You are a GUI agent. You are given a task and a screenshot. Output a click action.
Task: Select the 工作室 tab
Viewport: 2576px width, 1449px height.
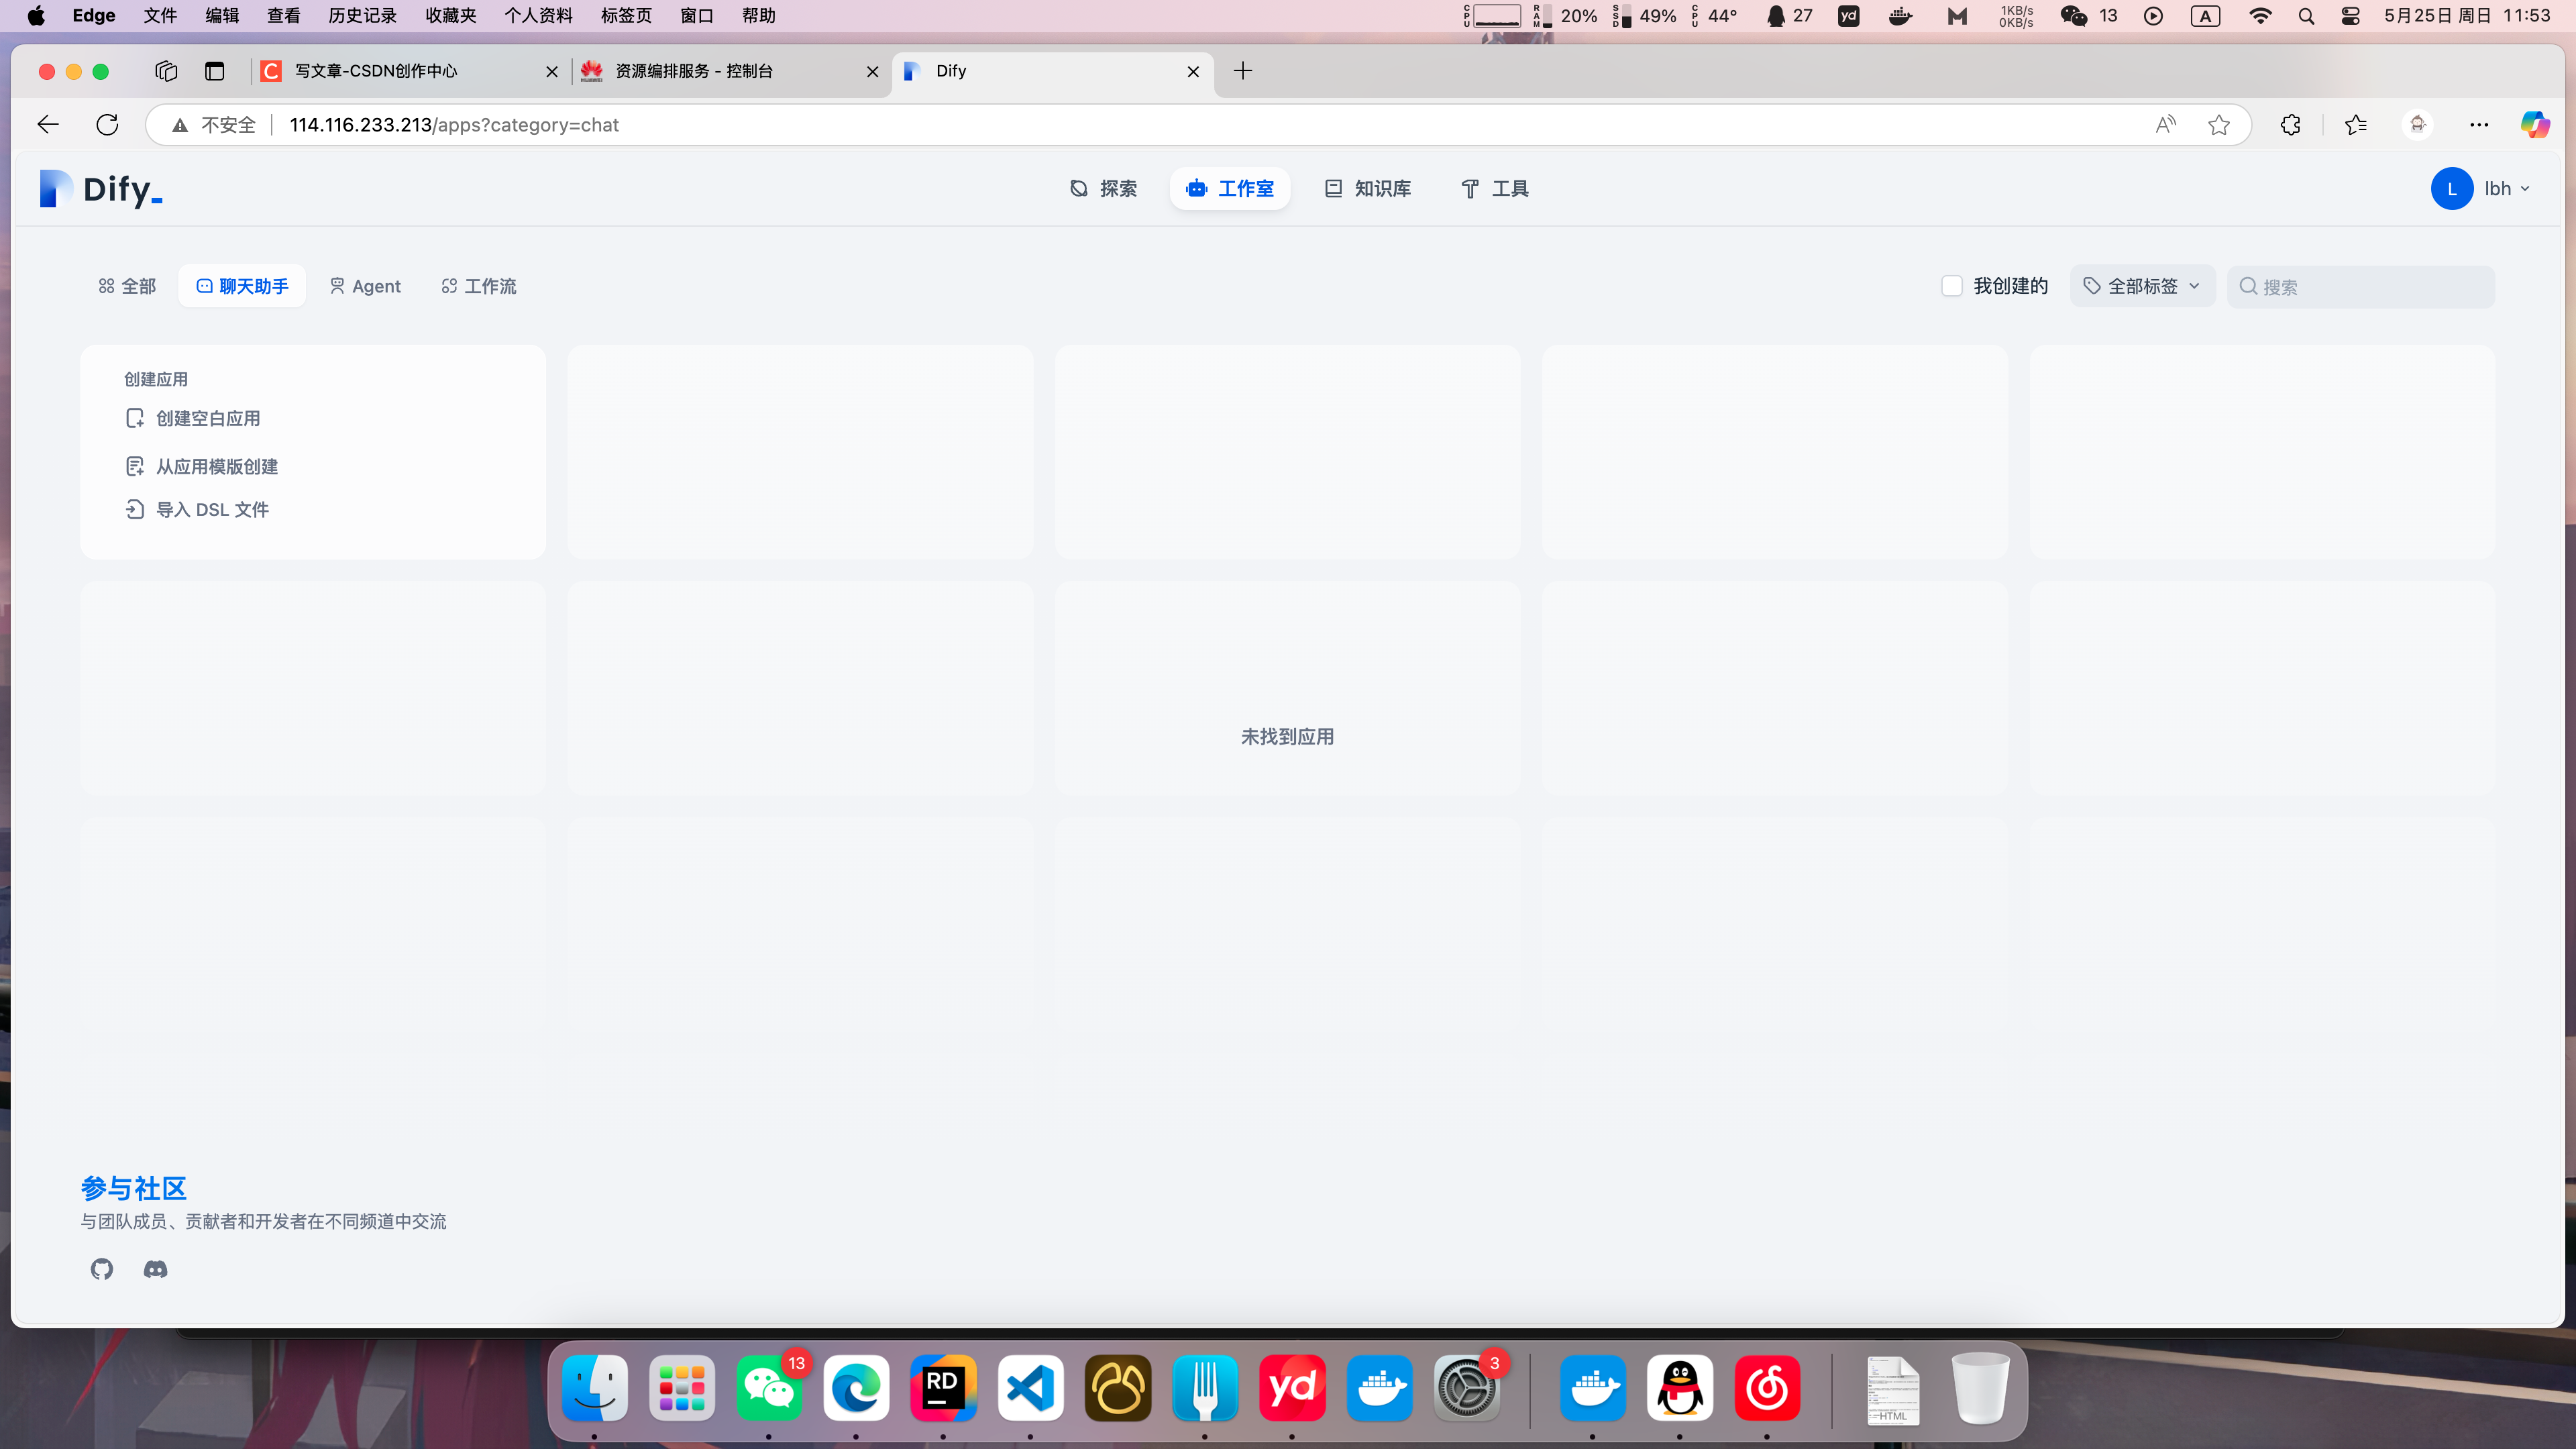pyautogui.click(x=1229, y=188)
